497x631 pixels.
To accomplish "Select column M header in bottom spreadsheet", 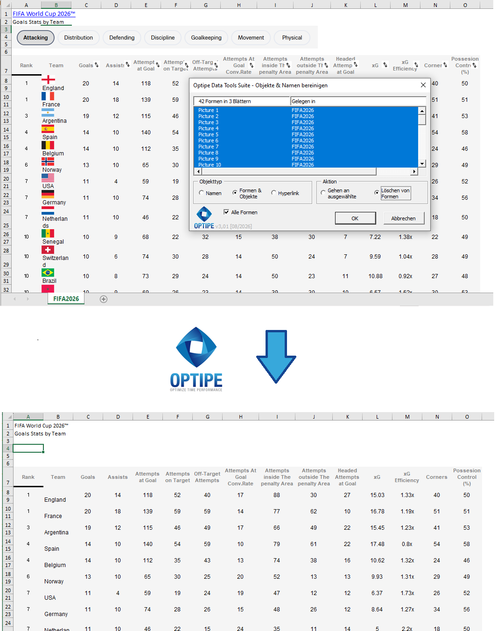I will pyautogui.click(x=407, y=417).
